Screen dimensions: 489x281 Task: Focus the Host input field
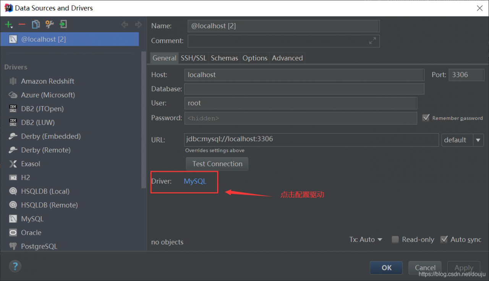click(304, 75)
